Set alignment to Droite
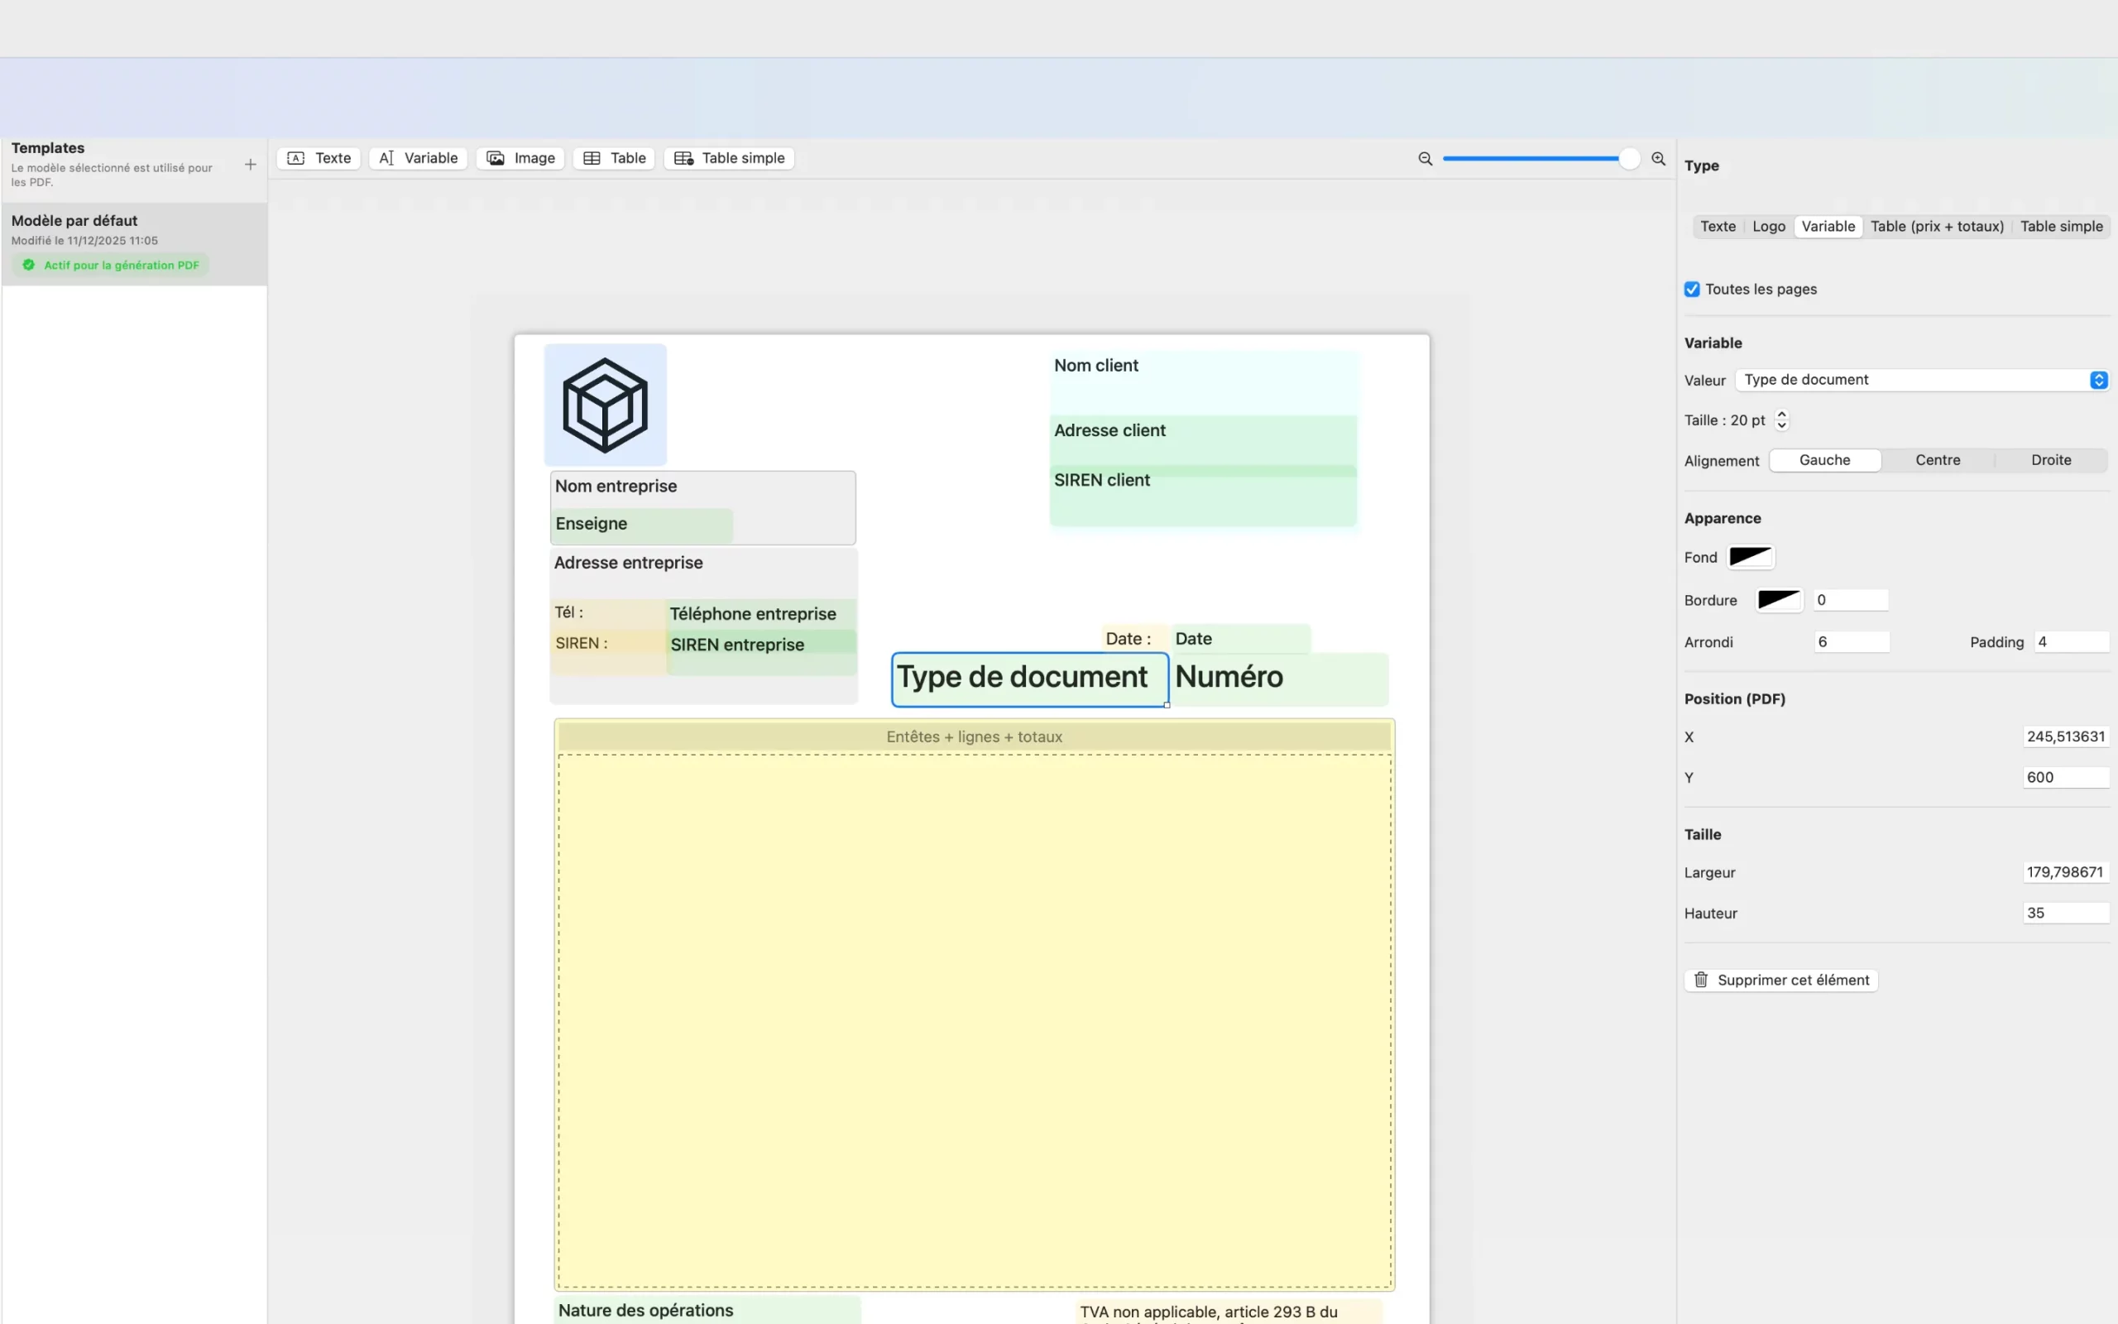 2049,461
